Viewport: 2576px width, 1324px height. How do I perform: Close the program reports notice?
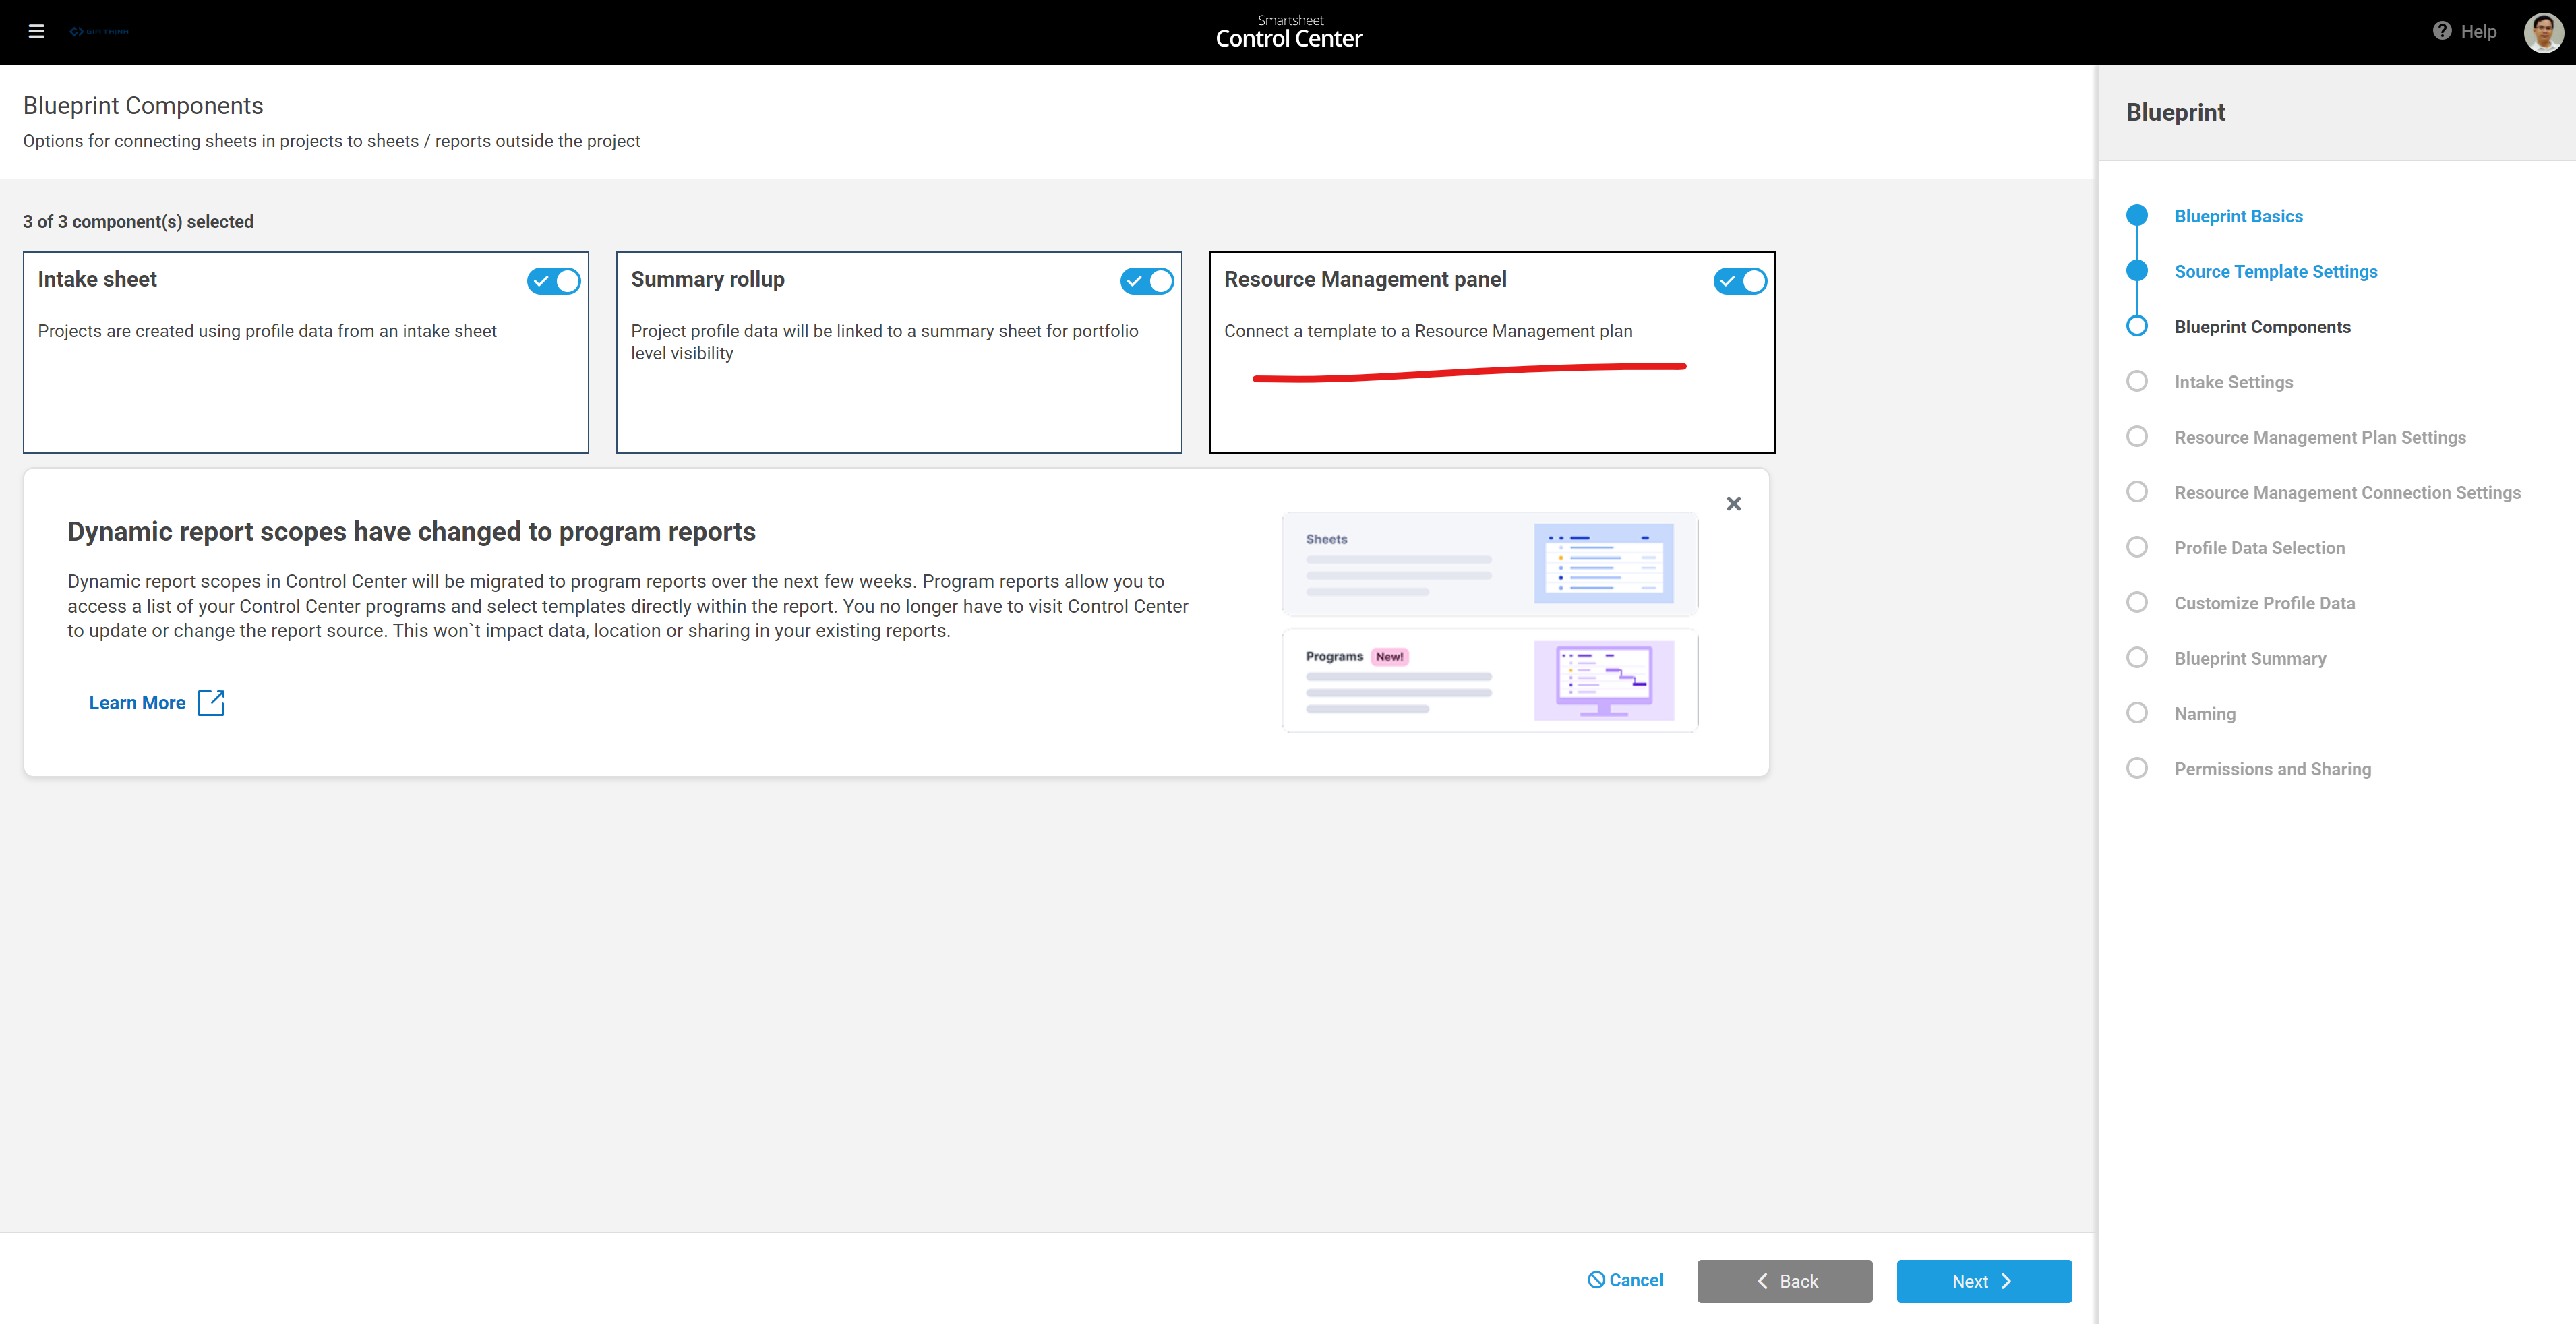1734,504
